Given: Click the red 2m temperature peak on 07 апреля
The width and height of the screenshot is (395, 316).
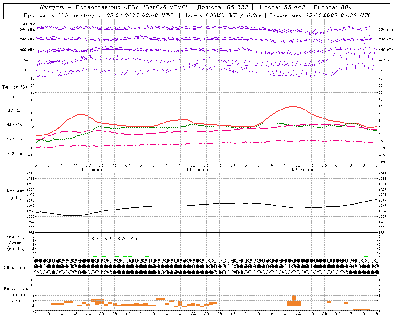Looking at the screenshot, I should point(293,106).
